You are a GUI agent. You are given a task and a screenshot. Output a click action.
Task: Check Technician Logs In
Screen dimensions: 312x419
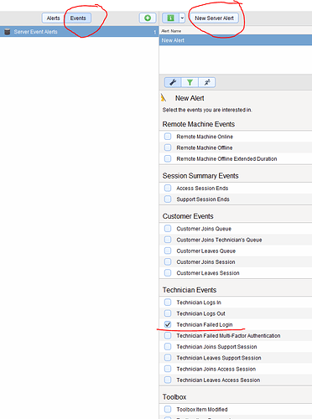pos(168,303)
